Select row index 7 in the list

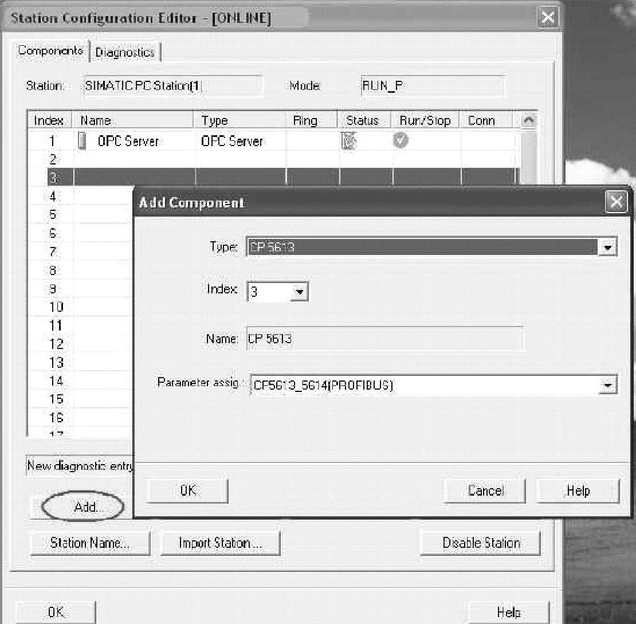click(x=80, y=252)
